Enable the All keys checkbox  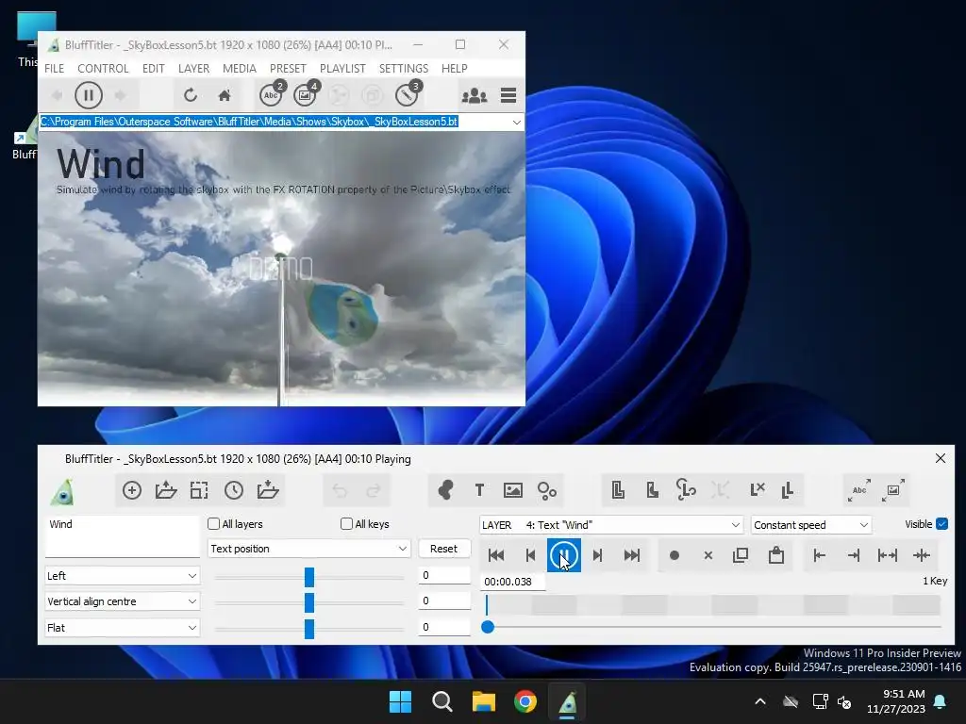click(347, 524)
